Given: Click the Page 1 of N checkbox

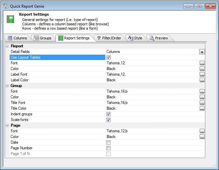Looking at the screenshot, I should 109,154.
